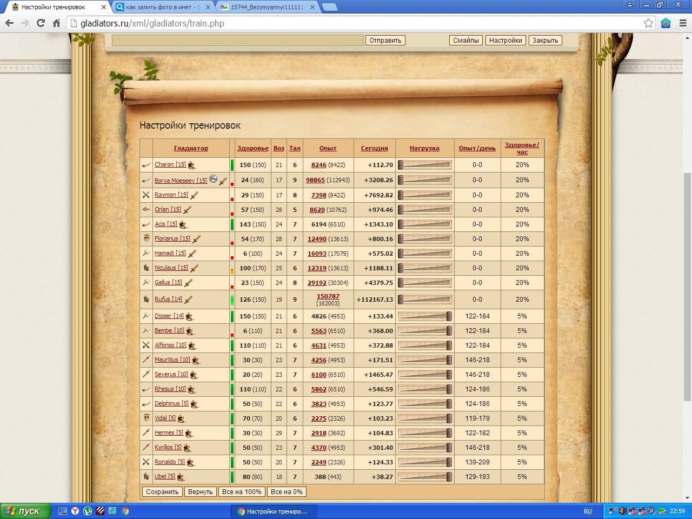Image resolution: width=692 pixels, height=519 pixels.
Task: Click the Нагрузка slider in Djoser's row
Action: (424, 316)
